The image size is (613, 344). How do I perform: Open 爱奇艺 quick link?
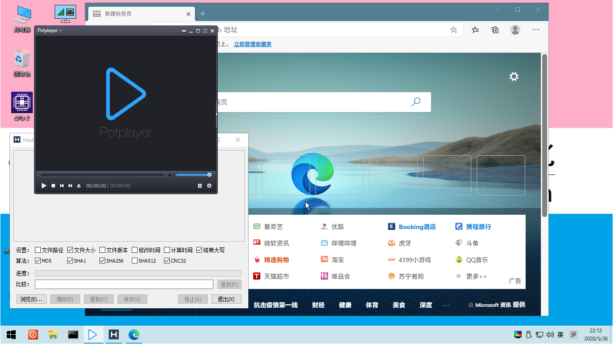tap(268, 227)
